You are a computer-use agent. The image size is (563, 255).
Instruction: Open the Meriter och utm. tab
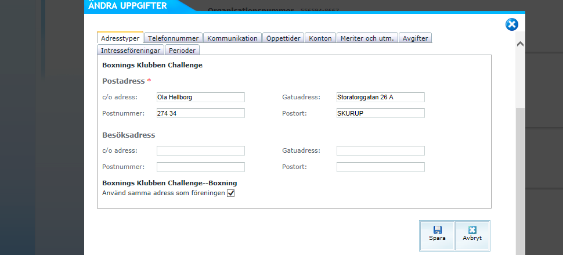pyautogui.click(x=367, y=38)
